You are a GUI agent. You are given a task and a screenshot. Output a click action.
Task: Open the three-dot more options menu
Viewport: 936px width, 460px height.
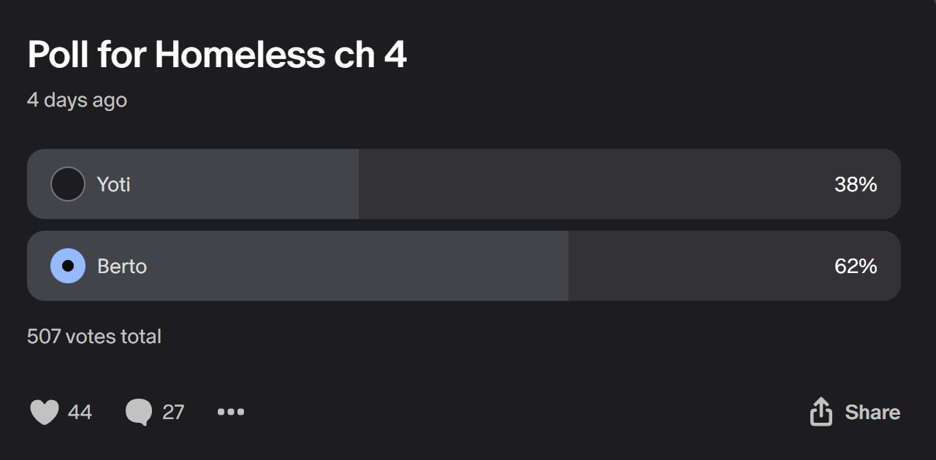point(231,413)
